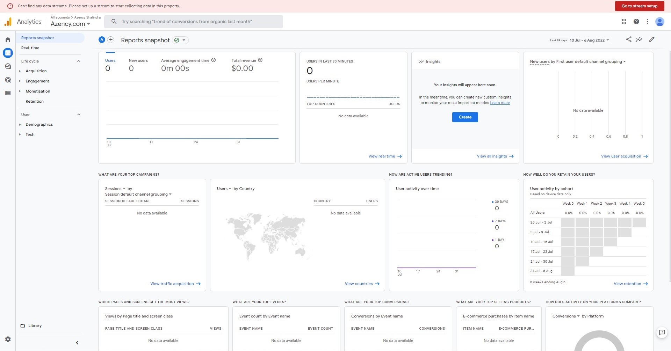Open the Home icon in left rail
The image size is (671, 351).
coord(8,40)
